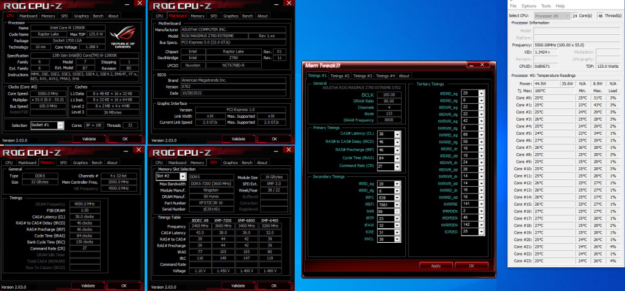The width and height of the screenshot is (625, 291).
Task: Click the Core Speed value 5500.0 MHz
Action: (x=48, y=94)
